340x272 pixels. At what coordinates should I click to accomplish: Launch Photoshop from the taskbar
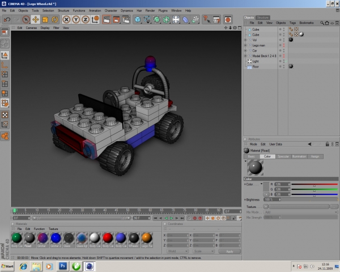(63, 266)
